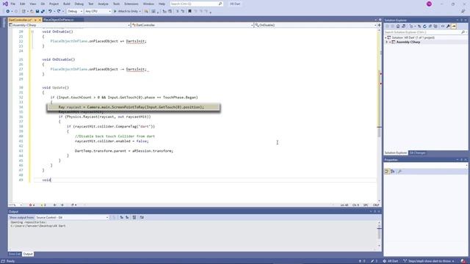Open the Extensions menu
Viewport: 470px width, 264px height.
click(131, 4)
